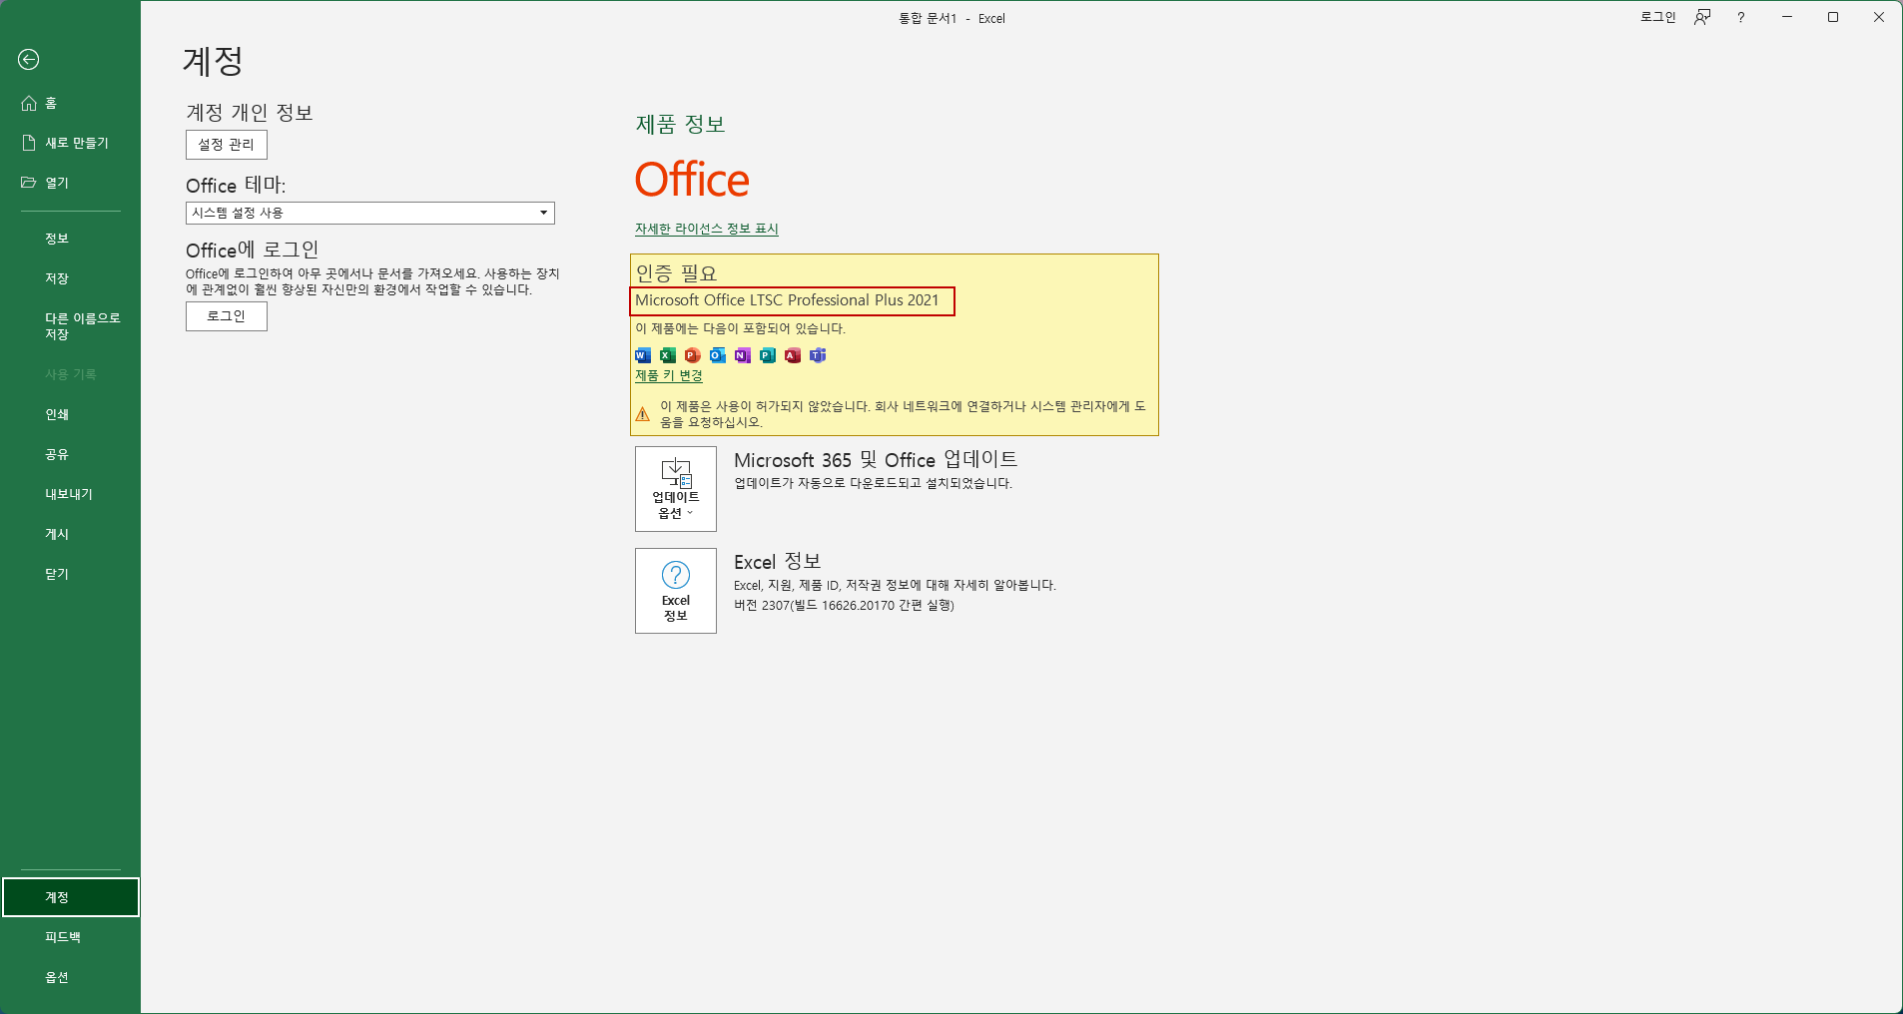Image resolution: width=1903 pixels, height=1014 pixels.
Task: Open the Print (인쇄) page
Action: point(57,414)
